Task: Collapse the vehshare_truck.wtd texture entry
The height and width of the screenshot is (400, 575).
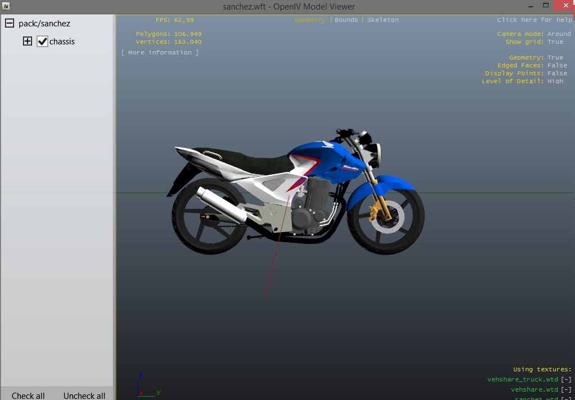Action: click(x=566, y=379)
